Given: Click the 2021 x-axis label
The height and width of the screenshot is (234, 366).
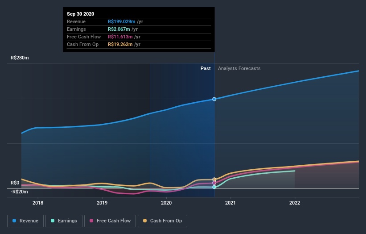Looking at the screenshot, I should click(x=230, y=203).
